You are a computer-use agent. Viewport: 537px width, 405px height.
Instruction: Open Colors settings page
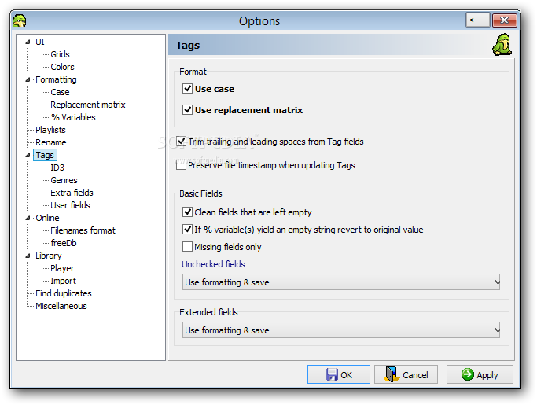coord(62,67)
